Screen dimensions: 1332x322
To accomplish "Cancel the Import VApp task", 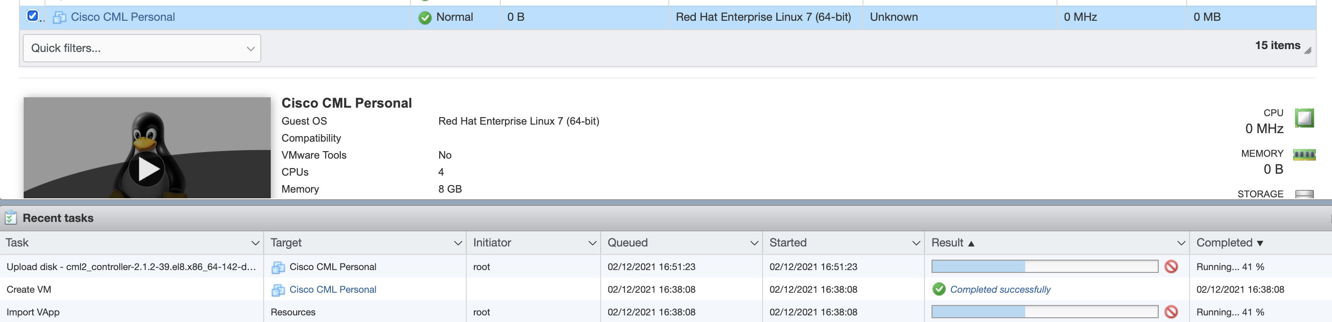I will pos(1171,312).
